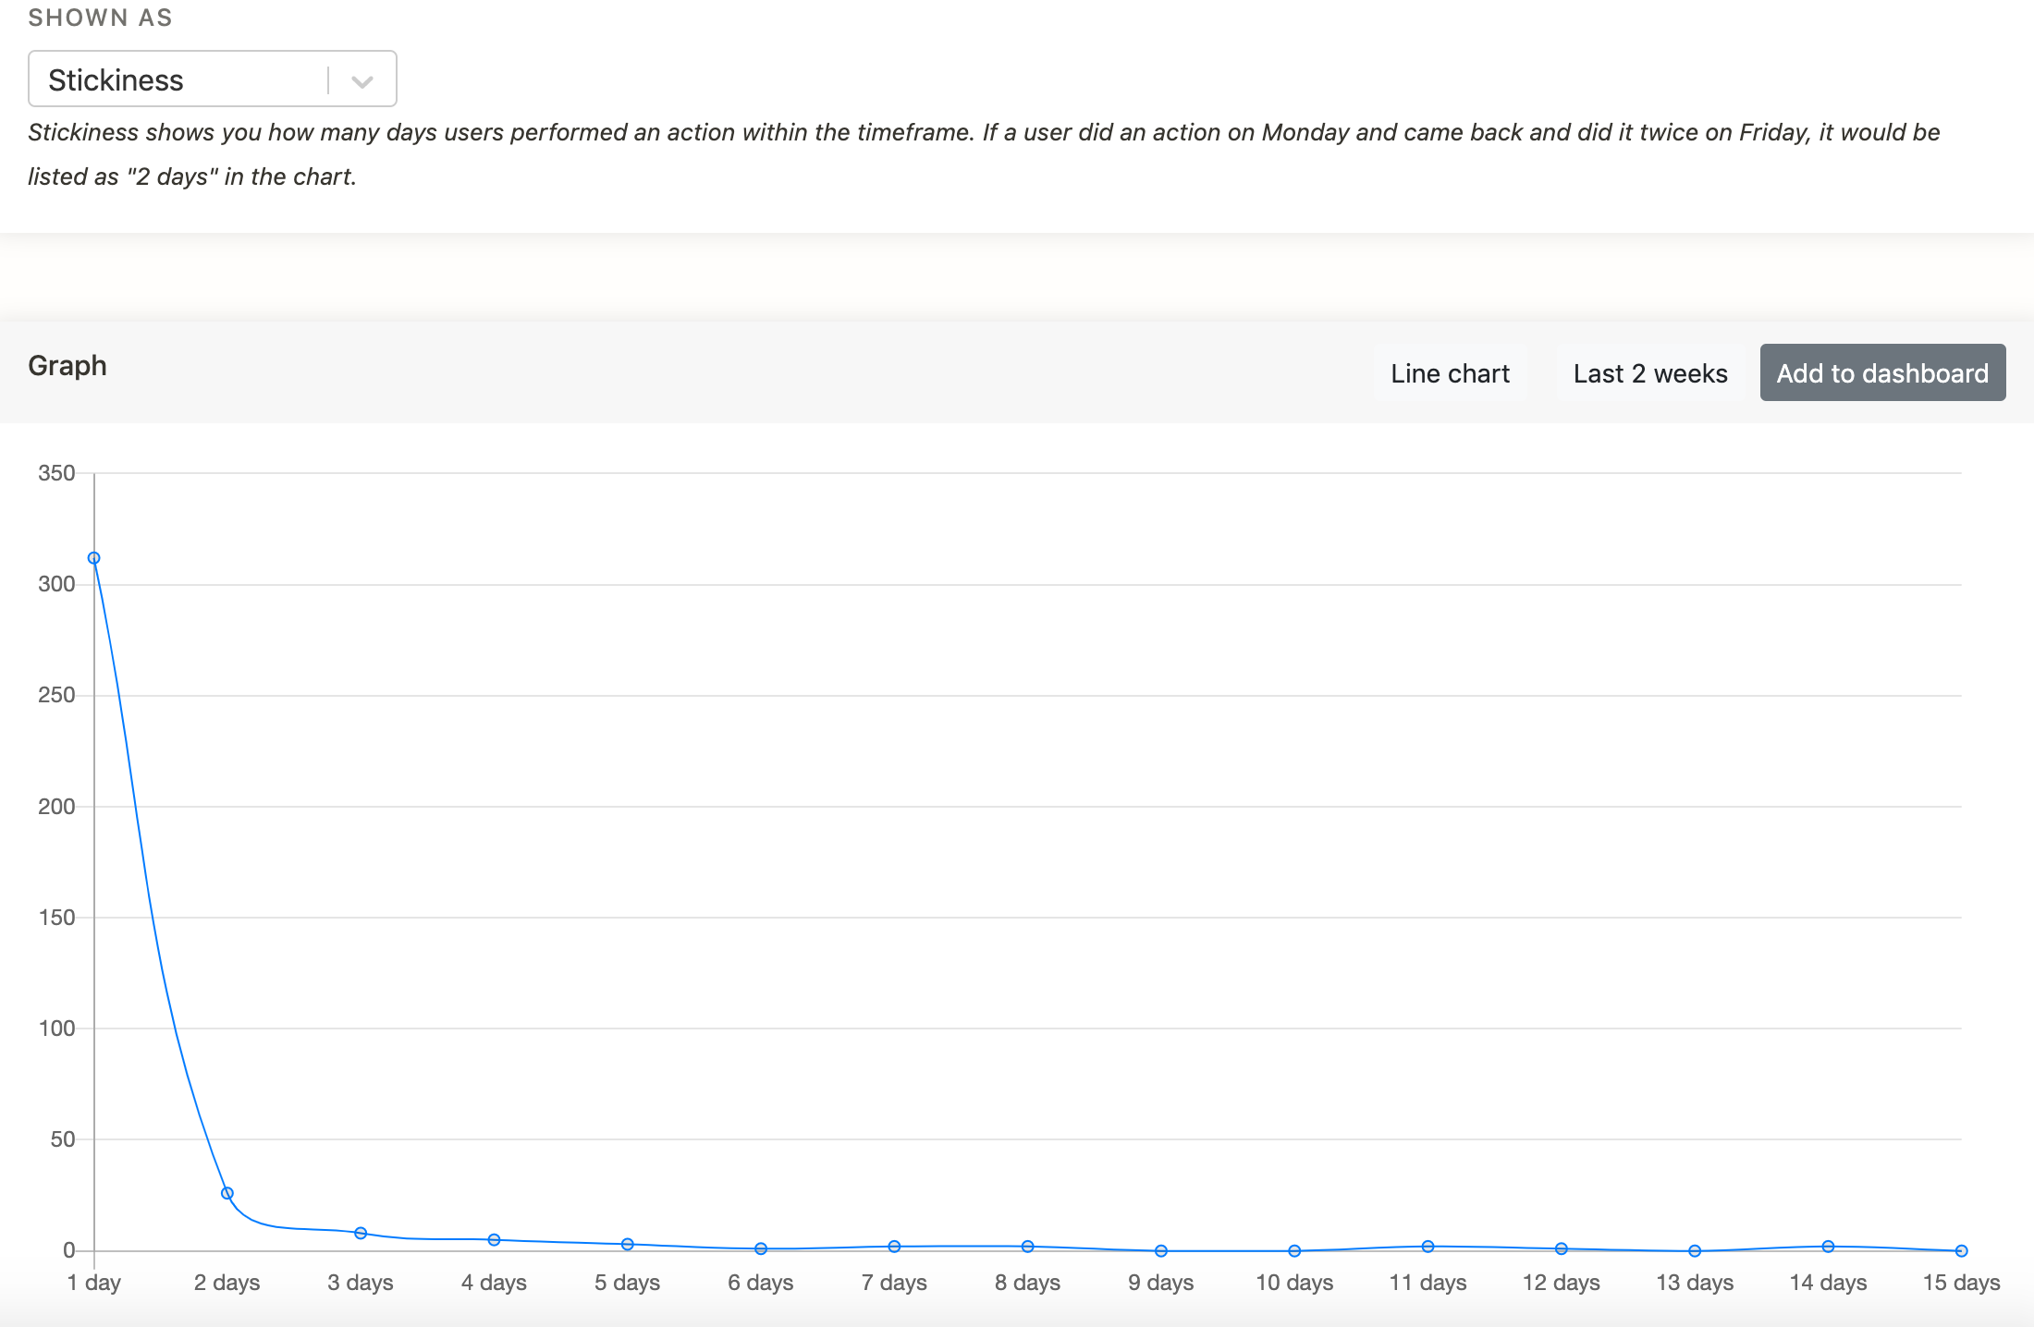Select the 4 days data point
The height and width of the screenshot is (1327, 2034).
click(494, 1239)
